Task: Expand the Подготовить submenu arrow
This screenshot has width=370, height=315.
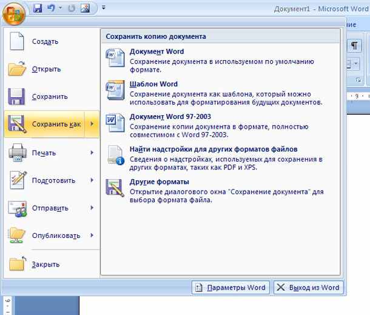Action: (x=92, y=180)
